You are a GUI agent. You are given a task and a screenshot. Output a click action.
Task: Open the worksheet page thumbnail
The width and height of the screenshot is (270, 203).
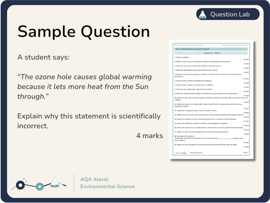point(211,100)
